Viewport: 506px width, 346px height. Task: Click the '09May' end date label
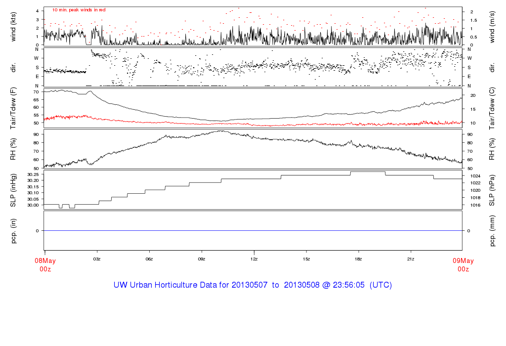pyautogui.click(x=463, y=261)
